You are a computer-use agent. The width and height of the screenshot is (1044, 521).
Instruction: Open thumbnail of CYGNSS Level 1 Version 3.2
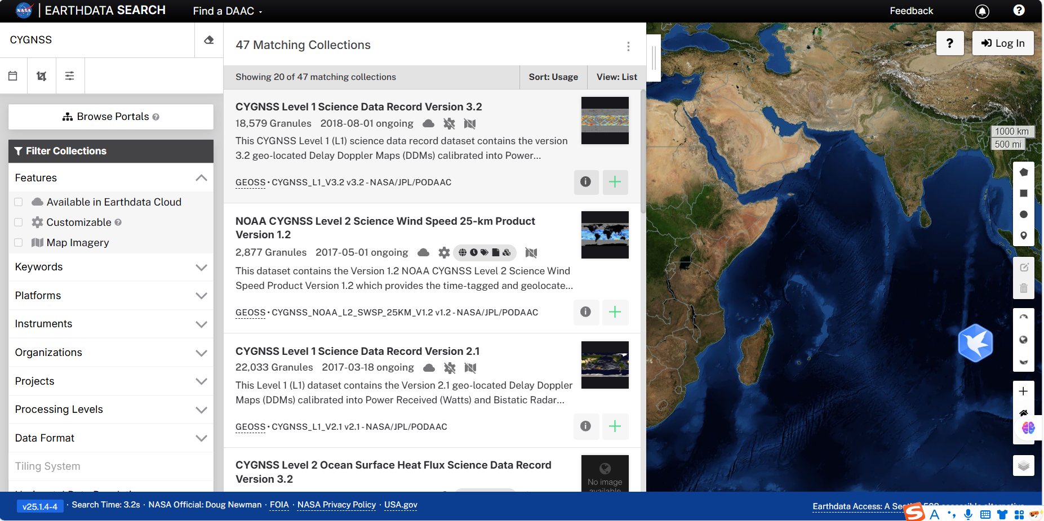(x=605, y=121)
